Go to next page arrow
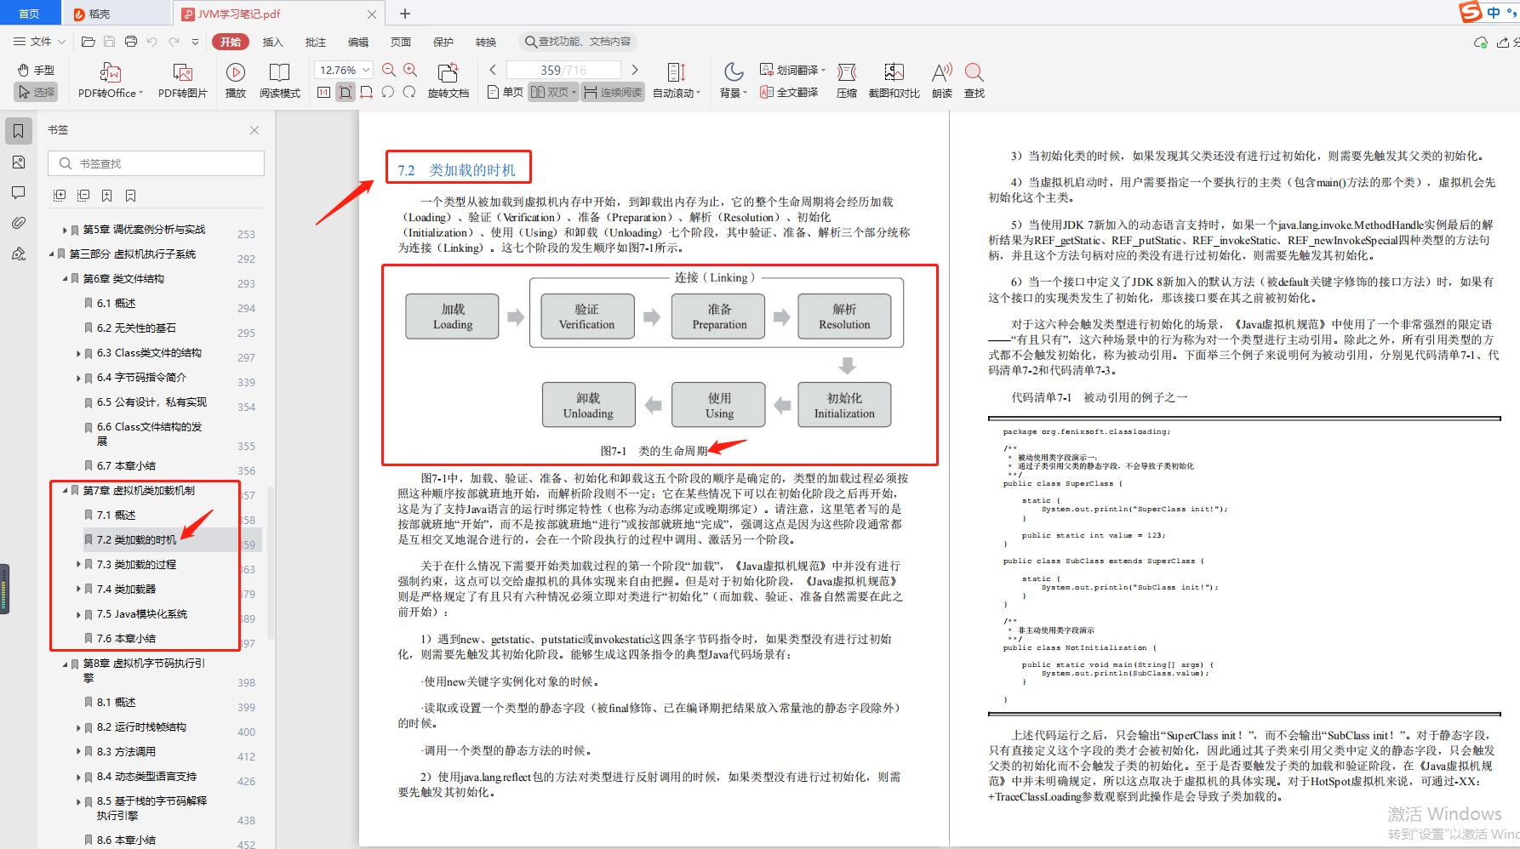The image size is (1520, 849). click(x=635, y=70)
